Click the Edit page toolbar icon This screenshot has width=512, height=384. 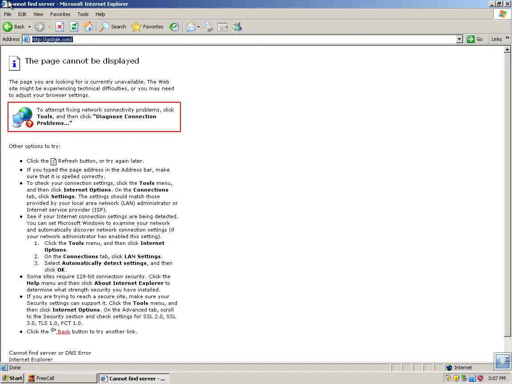[x=223, y=27]
